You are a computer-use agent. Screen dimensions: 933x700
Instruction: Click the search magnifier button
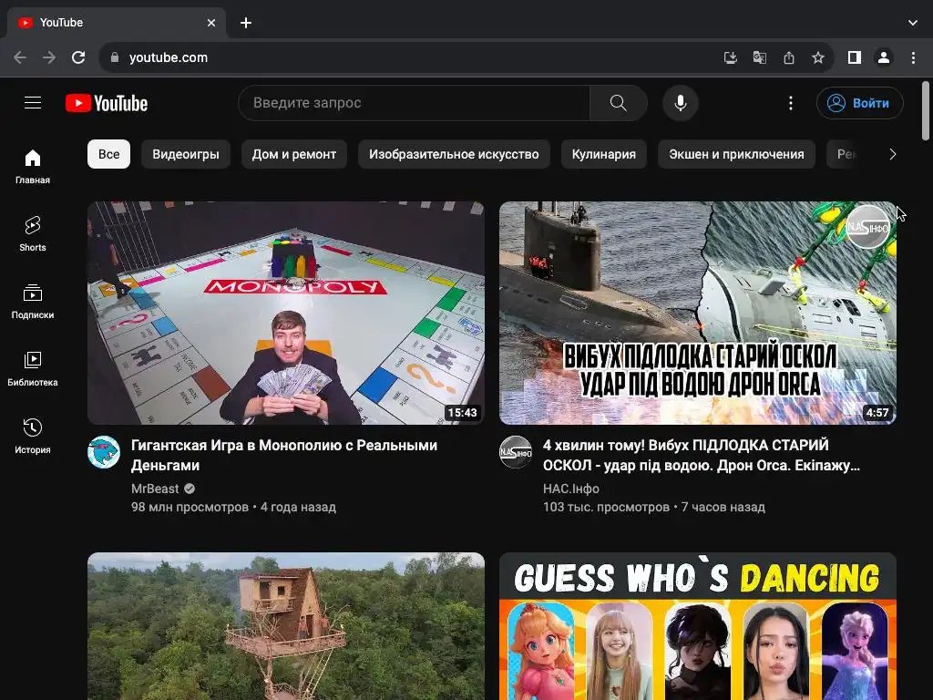click(619, 103)
